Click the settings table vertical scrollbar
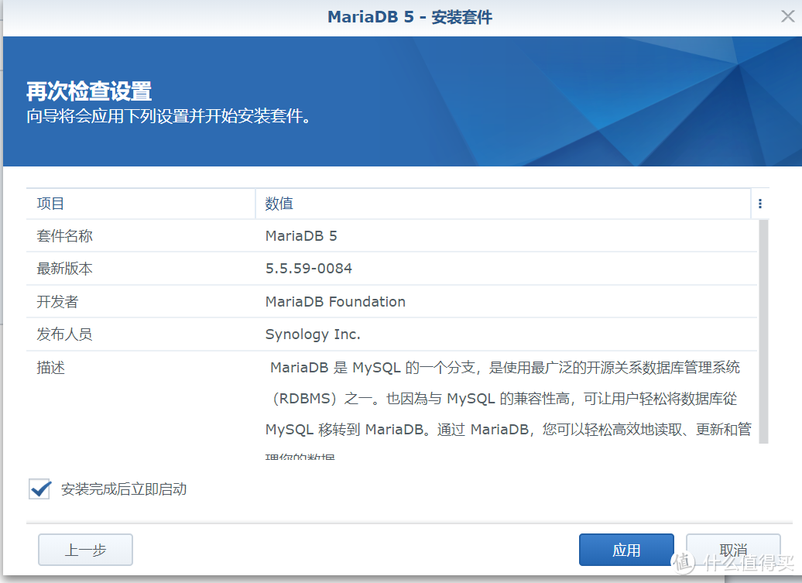Screen dimensions: 802x583 (x=763, y=331)
